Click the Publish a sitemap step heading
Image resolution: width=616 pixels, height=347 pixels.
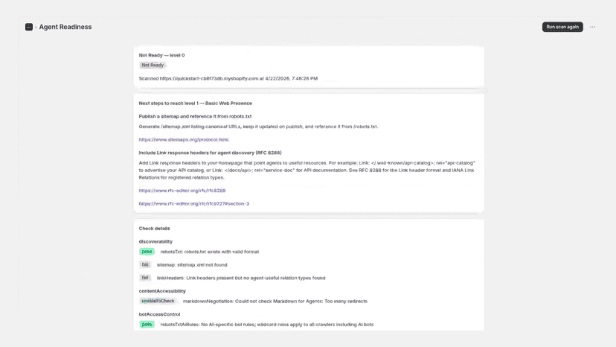[x=195, y=116]
